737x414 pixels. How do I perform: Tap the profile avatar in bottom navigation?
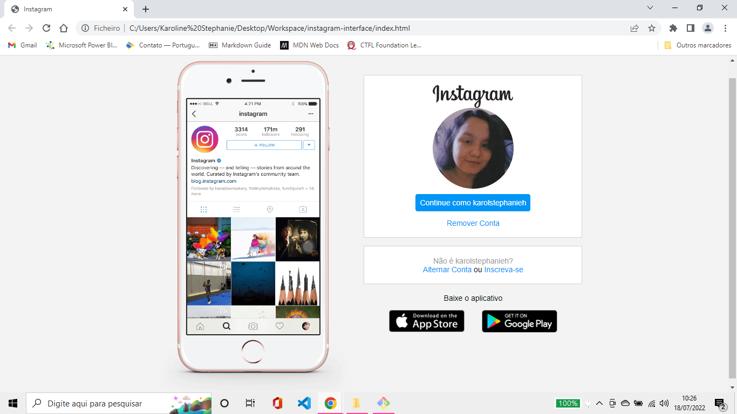pyautogui.click(x=306, y=326)
